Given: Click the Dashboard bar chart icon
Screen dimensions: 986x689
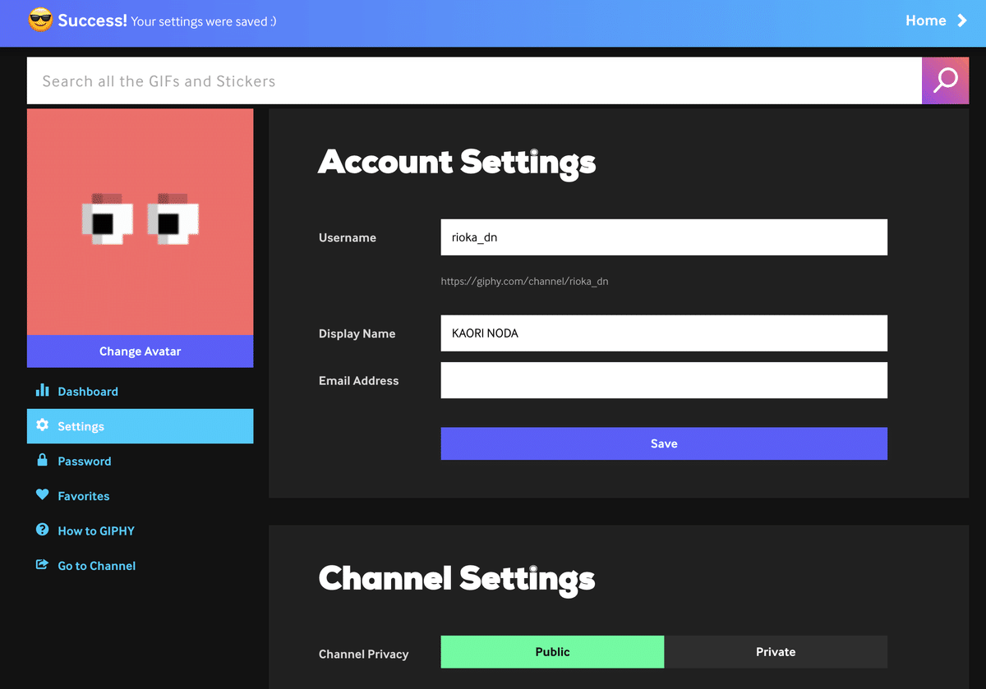Looking at the screenshot, I should point(42,390).
